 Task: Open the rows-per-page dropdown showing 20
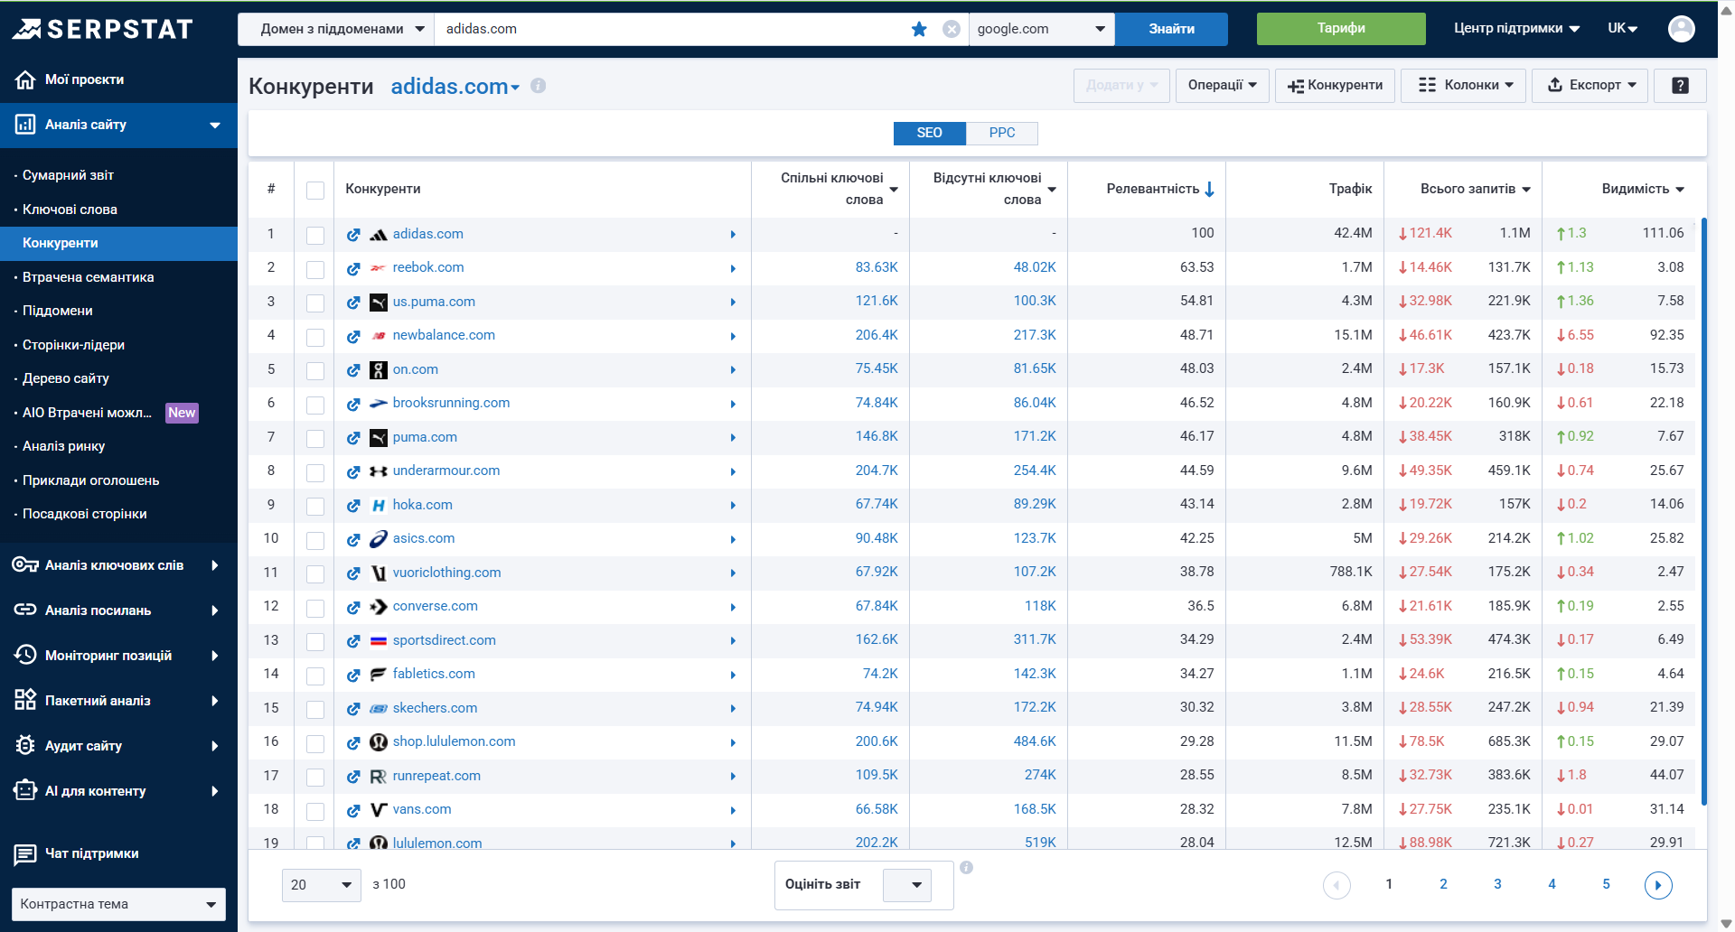[x=321, y=885]
